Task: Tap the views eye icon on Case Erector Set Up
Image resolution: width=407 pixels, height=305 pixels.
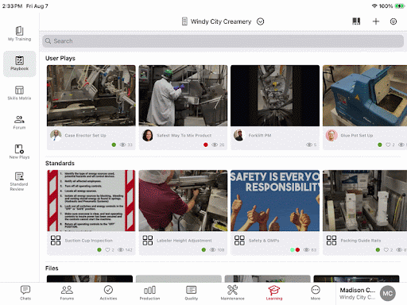Action: click(x=122, y=145)
